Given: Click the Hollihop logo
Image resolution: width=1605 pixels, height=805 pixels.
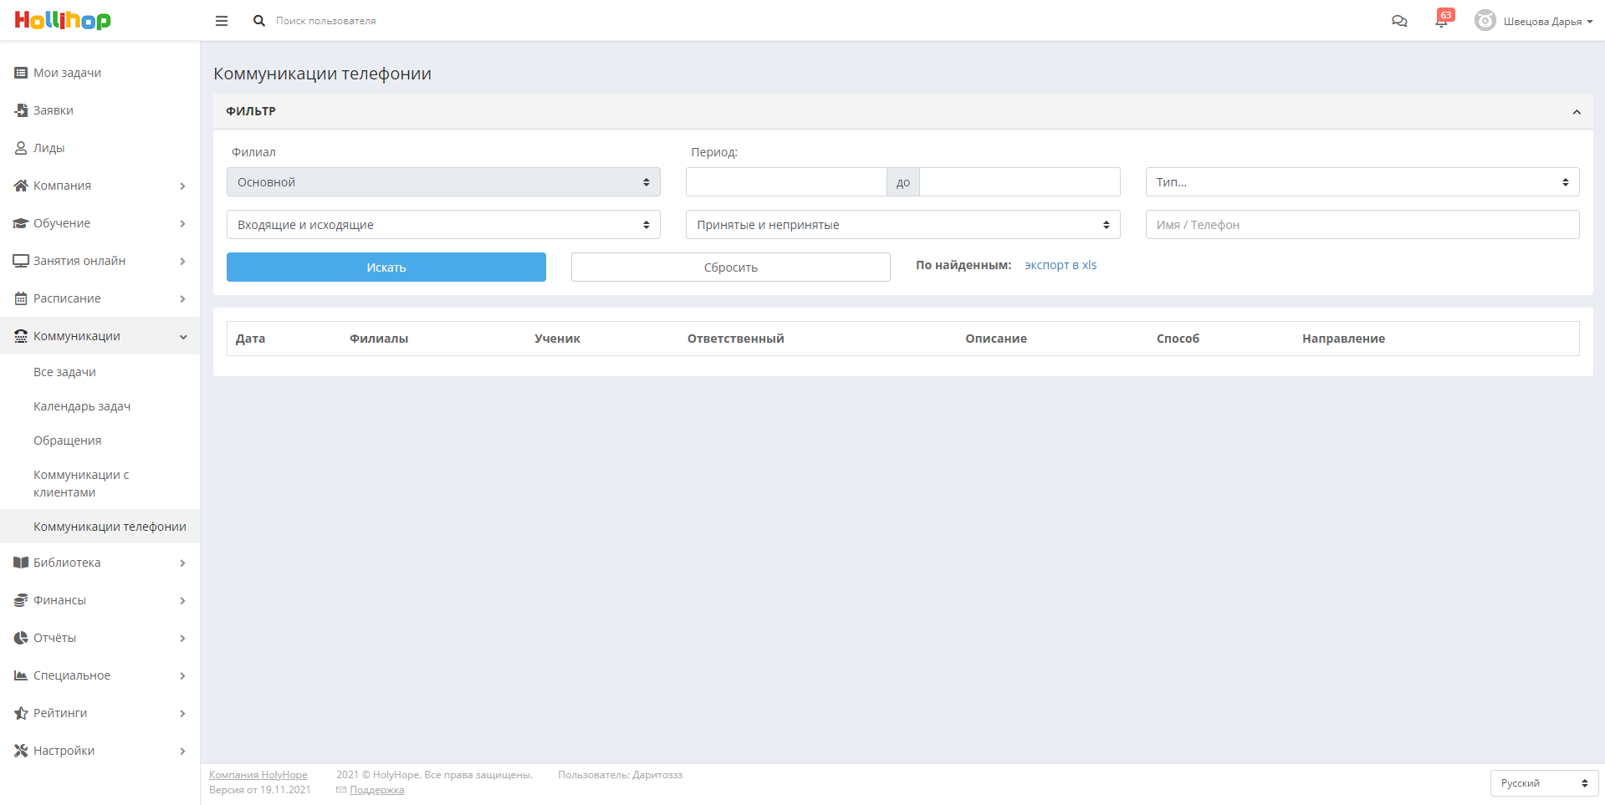Looking at the screenshot, I should point(63,20).
